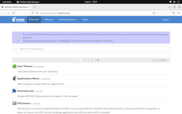Open author fmuellner link beside User Themes
The height and width of the screenshot is (114, 182).
[40, 66]
